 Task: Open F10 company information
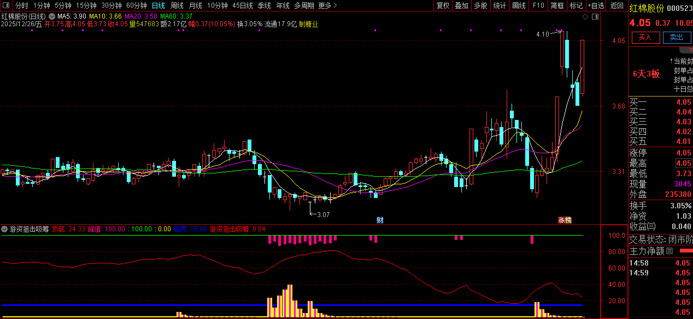click(538, 5)
